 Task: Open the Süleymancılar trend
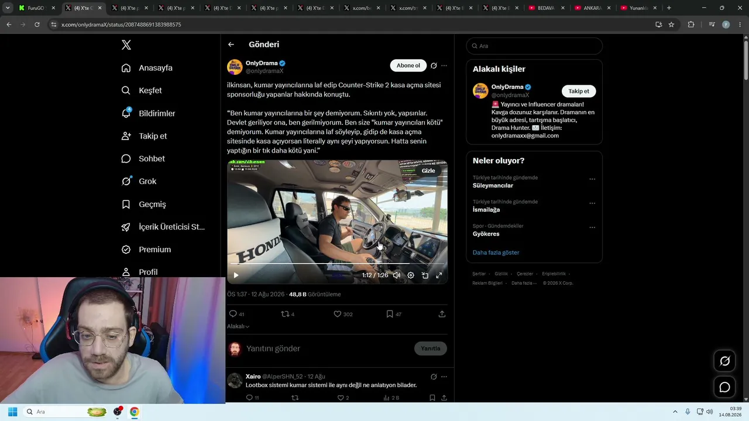[x=493, y=186]
